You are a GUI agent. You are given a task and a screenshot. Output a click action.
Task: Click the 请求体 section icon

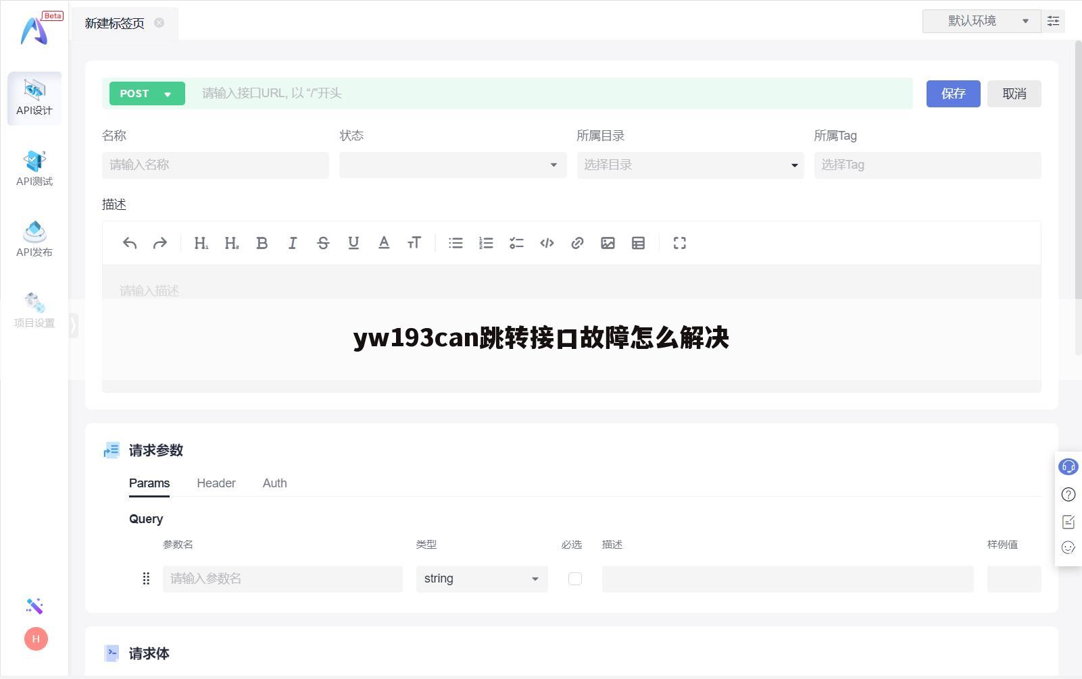[x=112, y=653]
